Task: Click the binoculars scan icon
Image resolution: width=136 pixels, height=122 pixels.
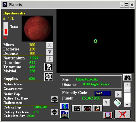Action: [x=127, y=78]
